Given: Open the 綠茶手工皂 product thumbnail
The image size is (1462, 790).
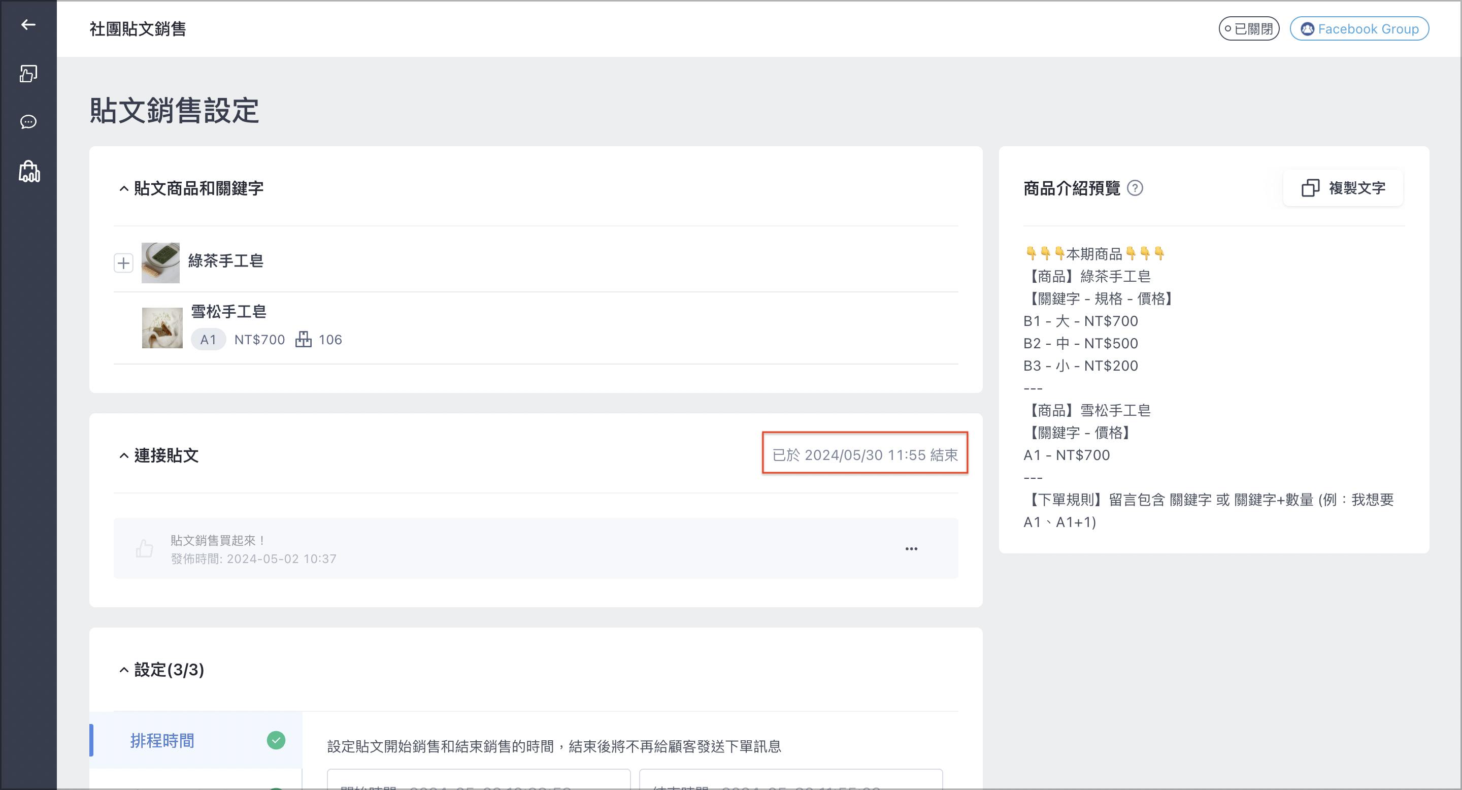Looking at the screenshot, I should click(x=160, y=263).
